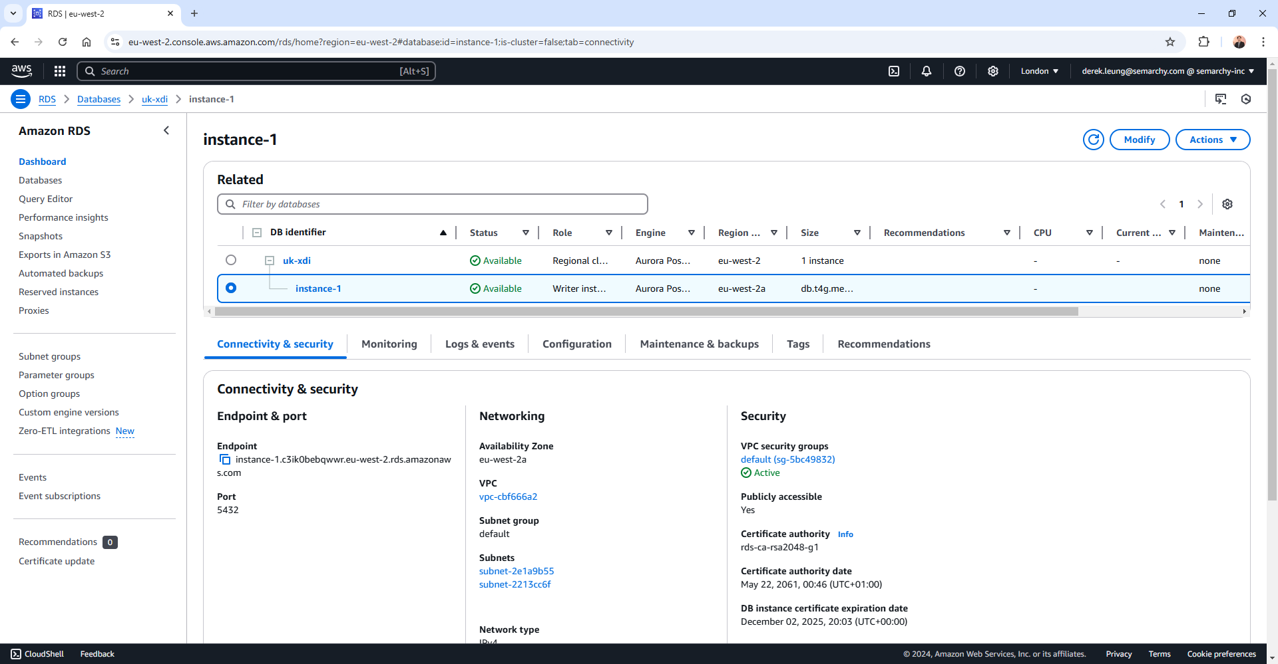Viewport: 1278px width, 664px height.
Task: Open browser extensions puzzle icon
Action: [x=1203, y=42]
